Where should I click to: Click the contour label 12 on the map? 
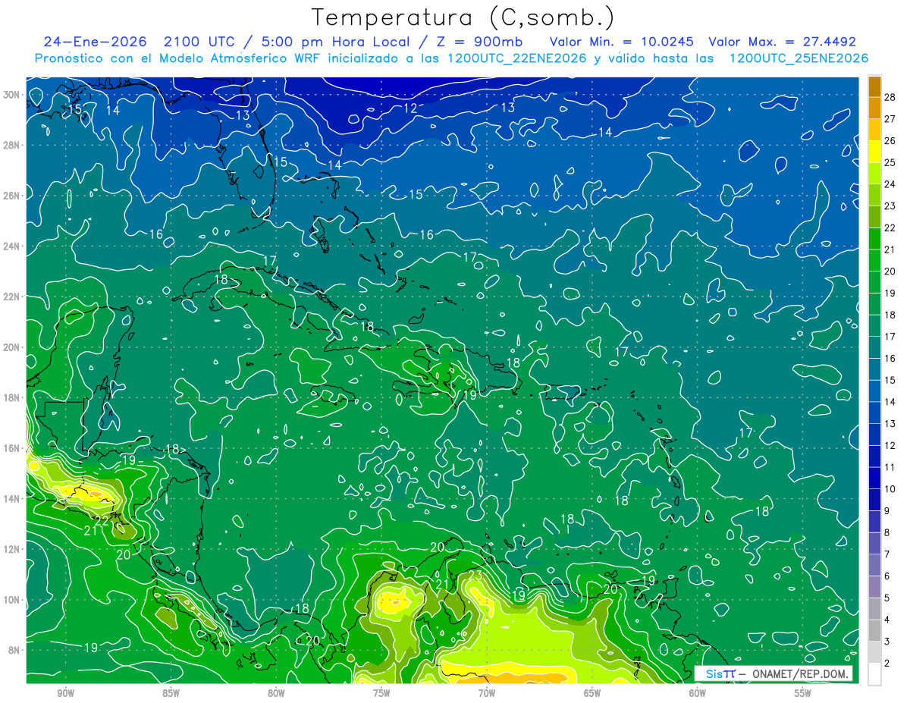click(410, 108)
